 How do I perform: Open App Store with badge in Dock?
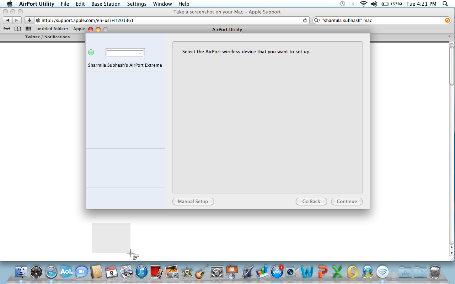(x=277, y=272)
